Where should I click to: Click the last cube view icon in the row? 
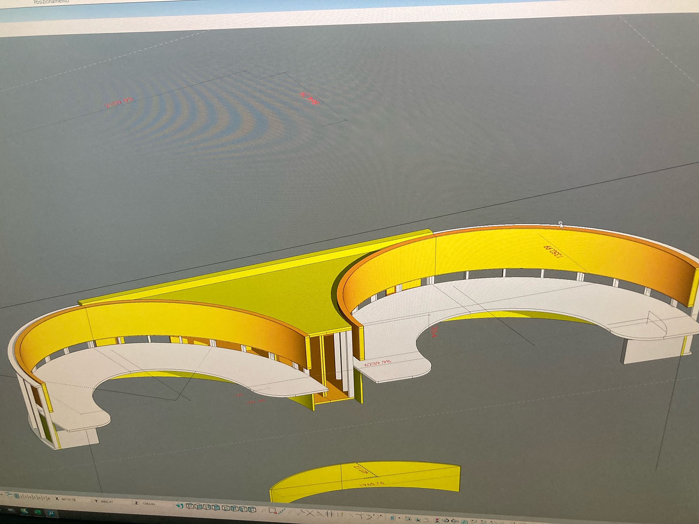point(253,509)
